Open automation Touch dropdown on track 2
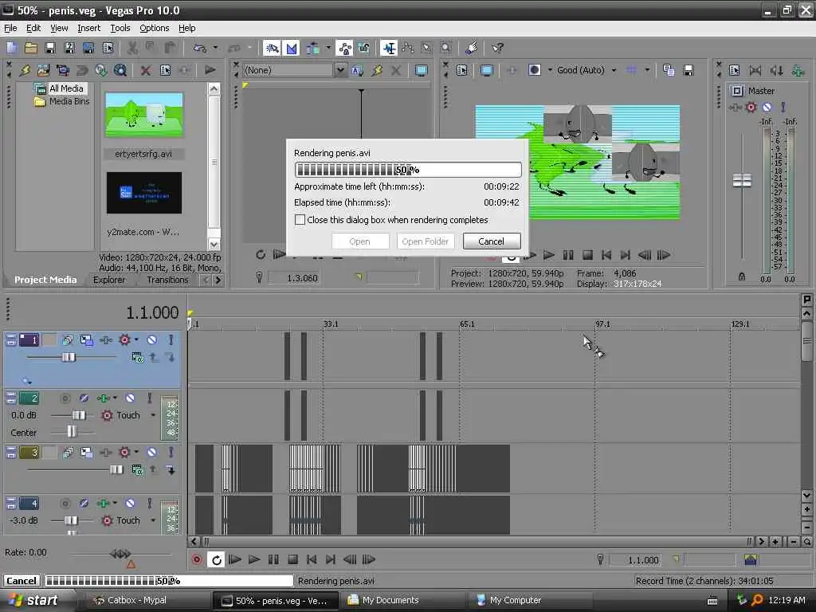Screen dimensions: 816x612 [153, 415]
